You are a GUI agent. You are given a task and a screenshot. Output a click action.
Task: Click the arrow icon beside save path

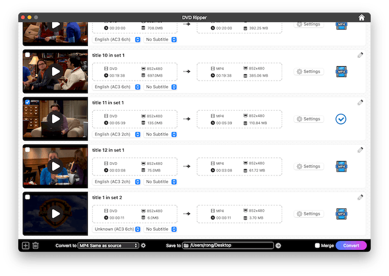click(x=278, y=245)
